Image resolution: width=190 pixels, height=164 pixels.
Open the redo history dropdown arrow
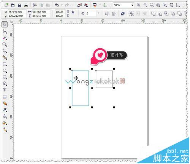click(x=72, y=5)
